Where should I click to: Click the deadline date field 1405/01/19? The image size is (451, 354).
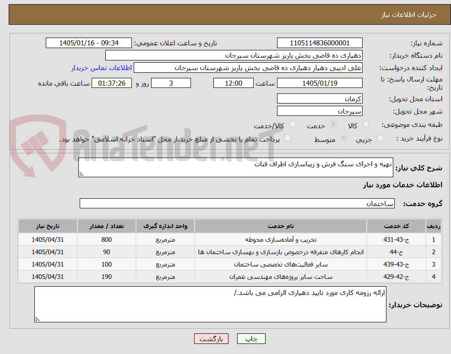click(x=320, y=83)
